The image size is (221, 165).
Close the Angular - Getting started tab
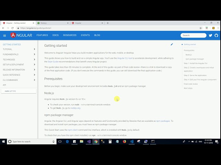(x=33, y=23)
